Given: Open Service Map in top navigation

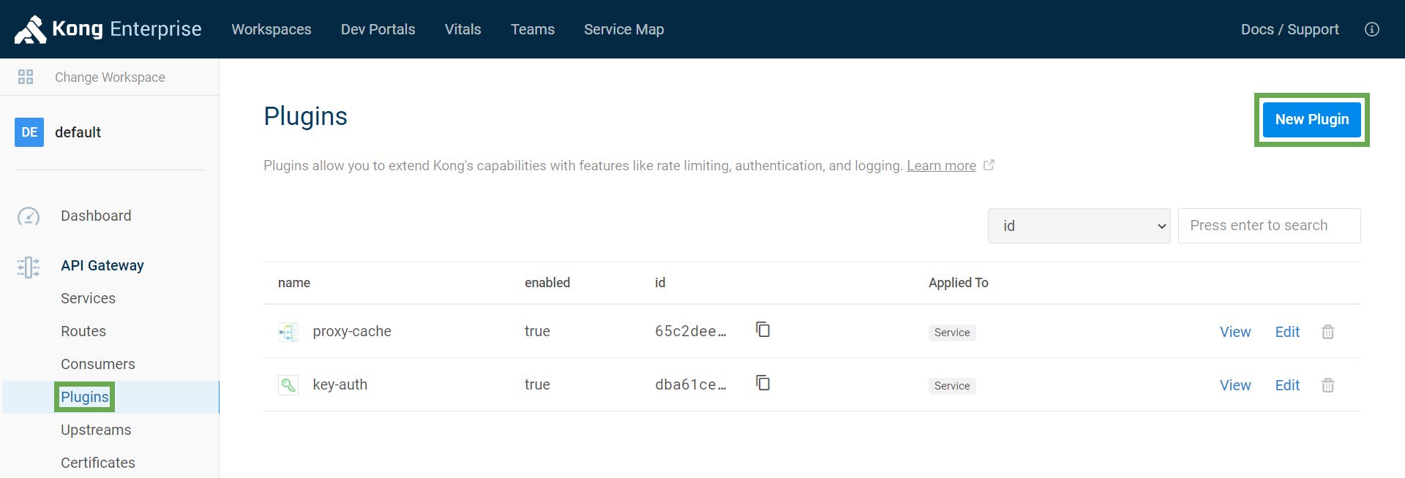Looking at the screenshot, I should click(x=624, y=29).
